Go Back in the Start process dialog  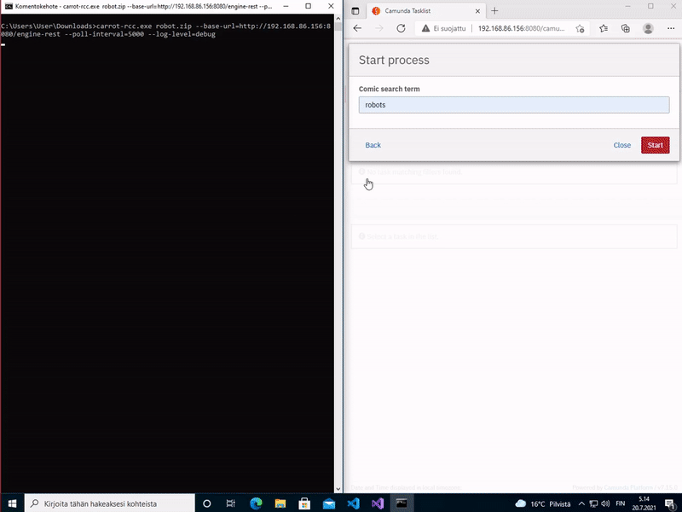(373, 145)
